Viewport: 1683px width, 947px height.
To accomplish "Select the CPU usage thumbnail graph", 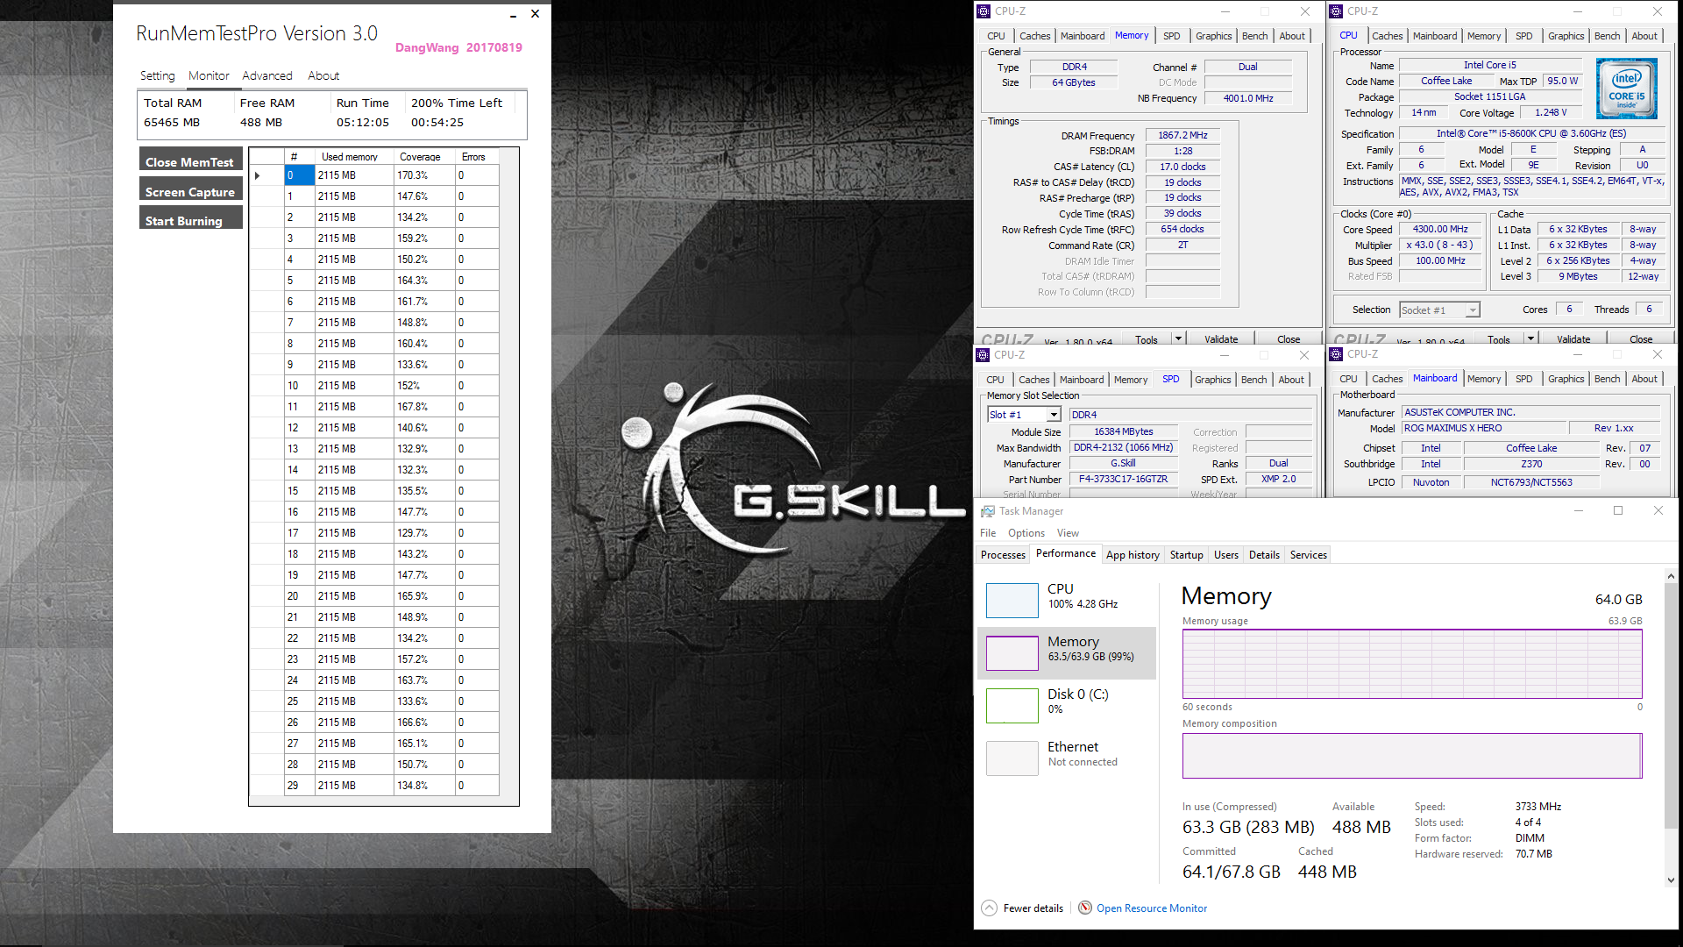I will click(x=1012, y=601).
